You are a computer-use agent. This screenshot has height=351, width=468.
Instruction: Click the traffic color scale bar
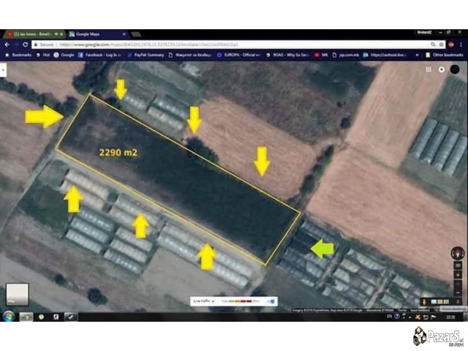point(241,301)
